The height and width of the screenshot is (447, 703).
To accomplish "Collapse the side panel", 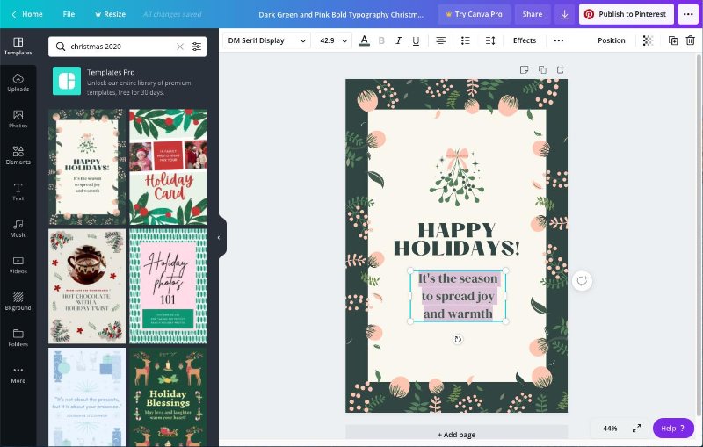I will (219, 237).
